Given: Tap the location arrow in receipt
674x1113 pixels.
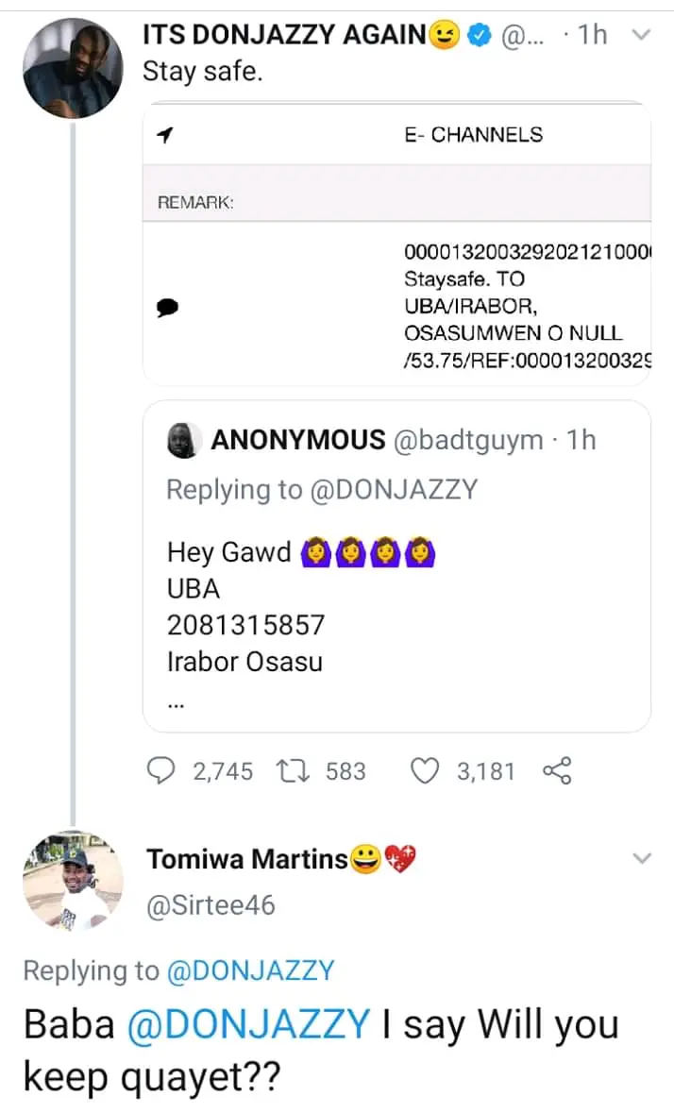Looking at the screenshot, I should tap(165, 136).
